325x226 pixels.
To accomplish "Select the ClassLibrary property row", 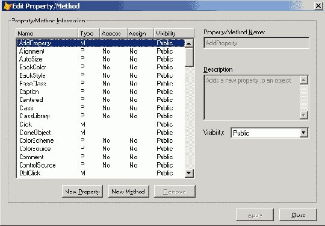I will pos(101,116).
